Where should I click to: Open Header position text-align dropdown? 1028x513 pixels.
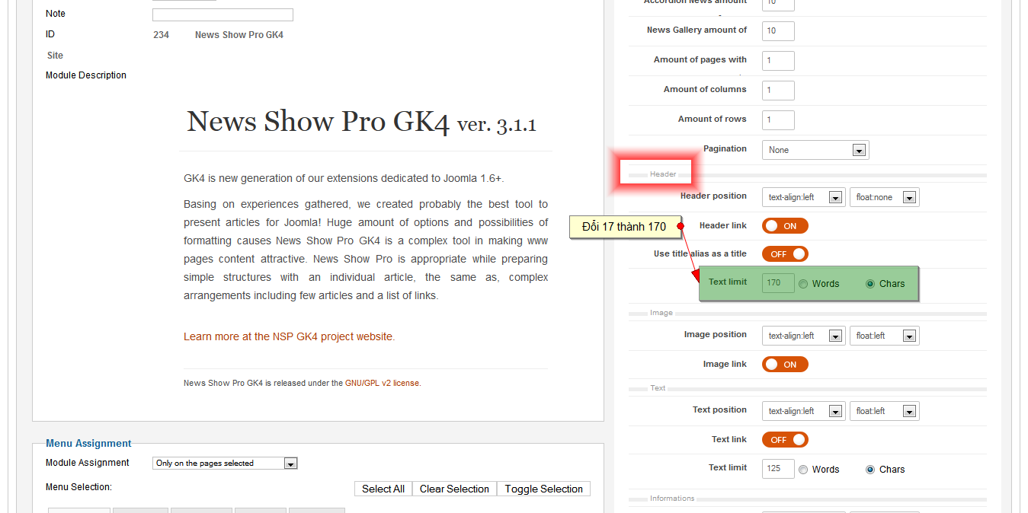pyautogui.click(x=803, y=197)
